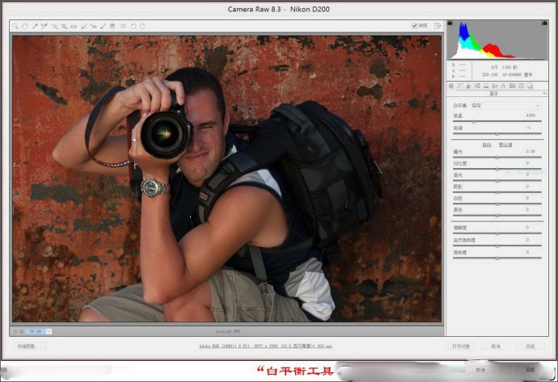Viewport: 558px width, 382px height.
Task: Click the 色温 temperature slider
Action: point(497,121)
